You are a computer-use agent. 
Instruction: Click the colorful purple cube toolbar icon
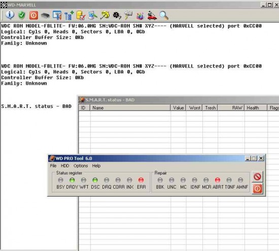tap(140, 16)
